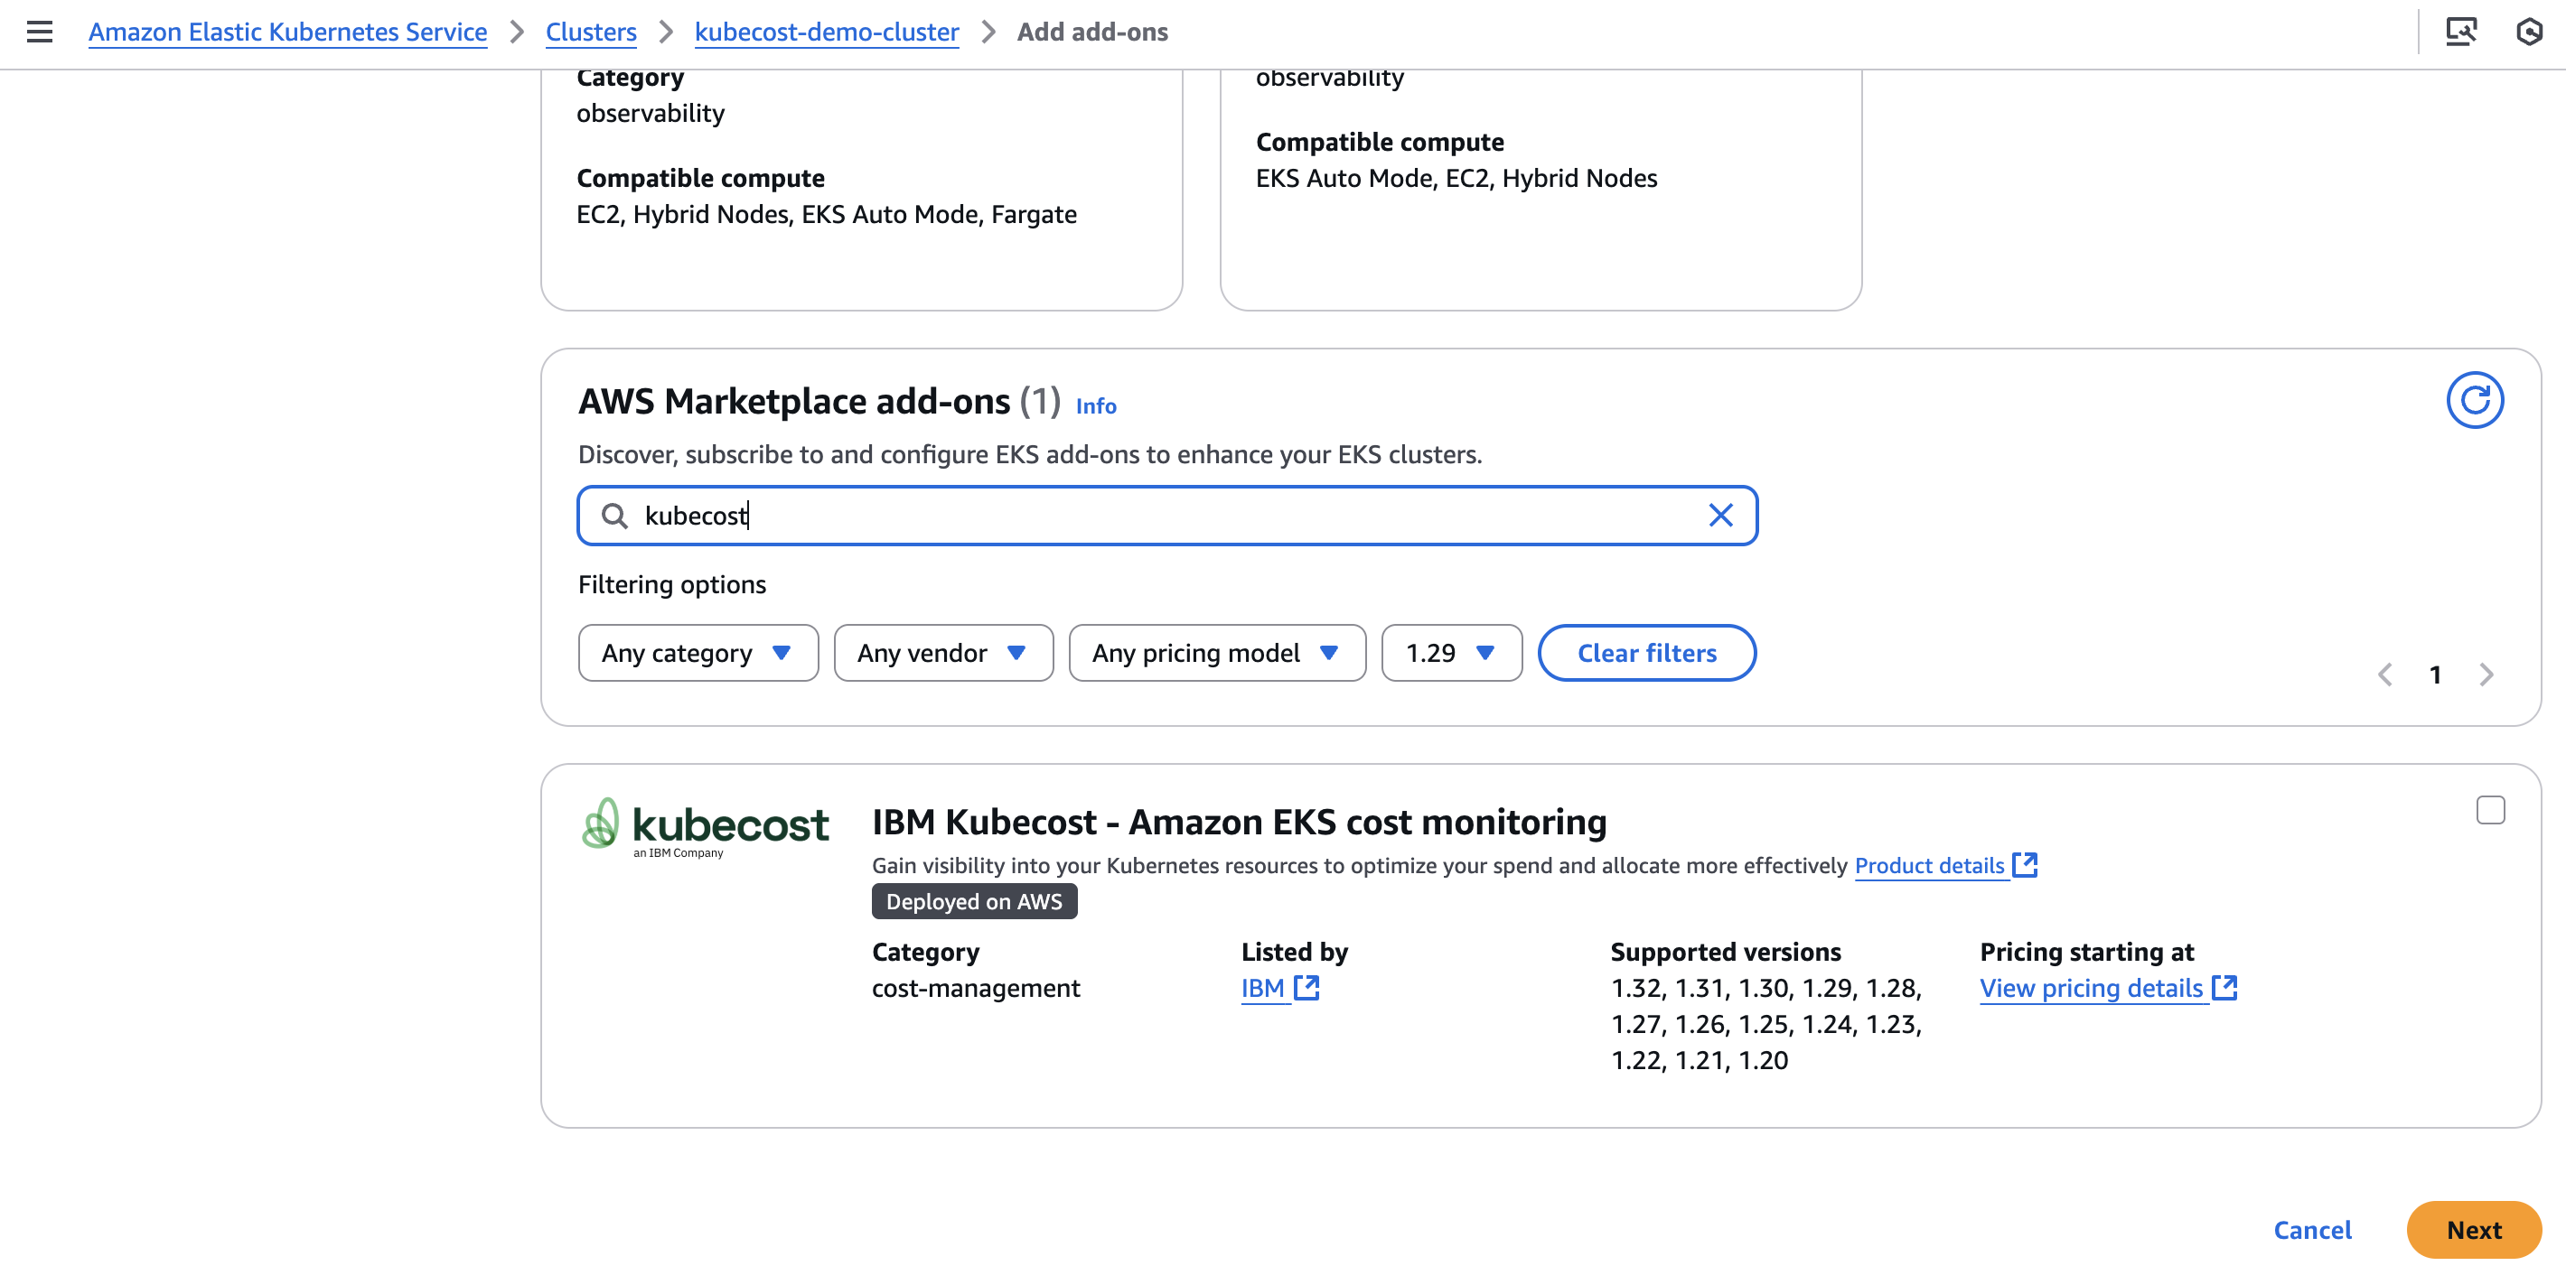This screenshot has width=2566, height=1275.
Task: Open the View pricing details link
Action: coord(2091,987)
